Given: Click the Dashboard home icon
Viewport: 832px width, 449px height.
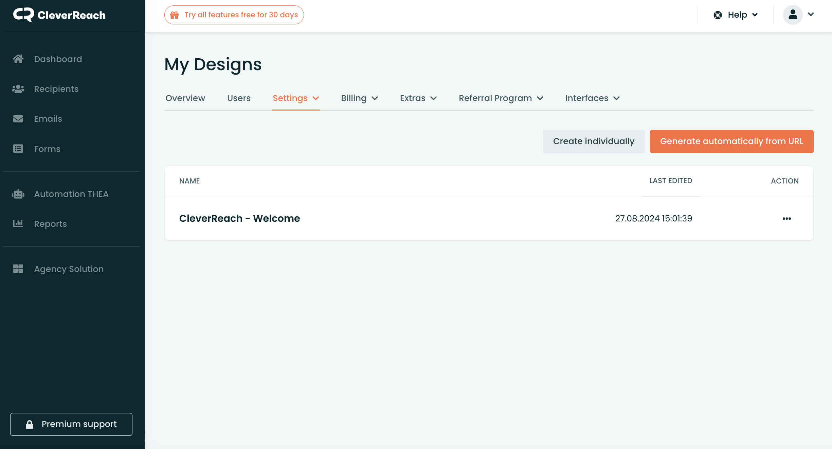Looking at the screenshot, I should pyautogui.click(x=18, y=59).
